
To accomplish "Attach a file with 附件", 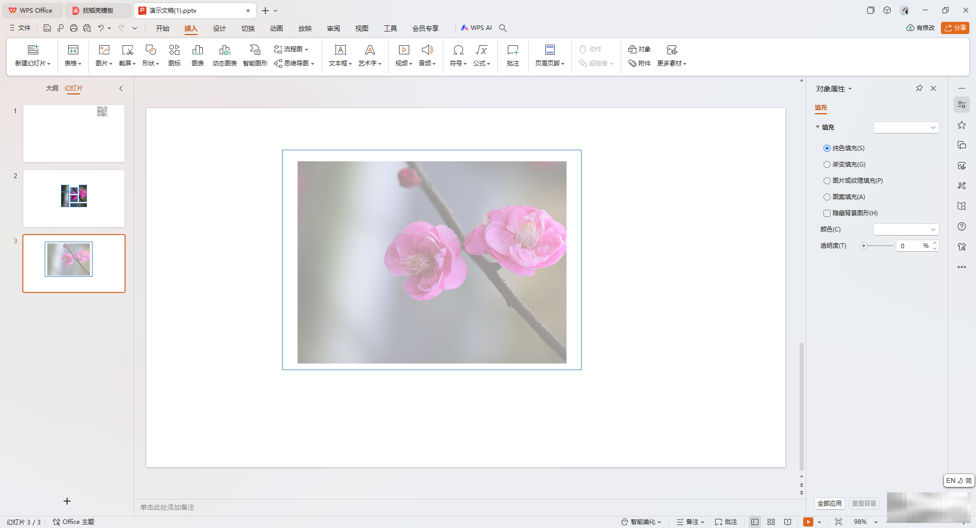I will click(639, 63).
